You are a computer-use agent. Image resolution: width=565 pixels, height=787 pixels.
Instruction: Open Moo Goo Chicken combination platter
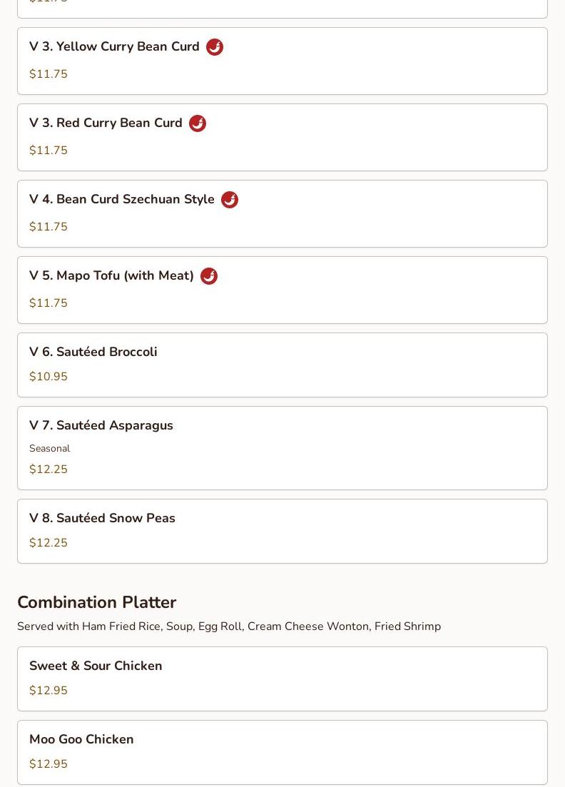[81, 739]
